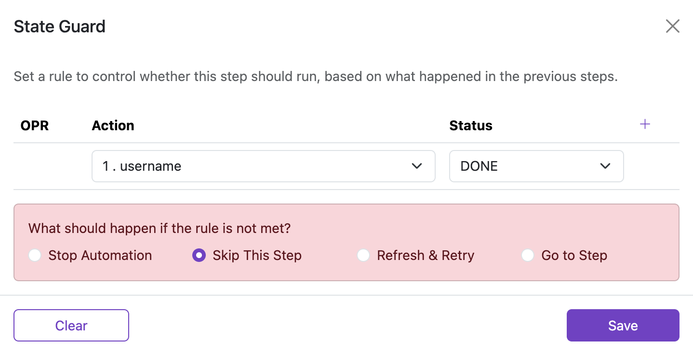Choose the Skip This Step radio button
The image size is (693, 355).
point(199,255)
